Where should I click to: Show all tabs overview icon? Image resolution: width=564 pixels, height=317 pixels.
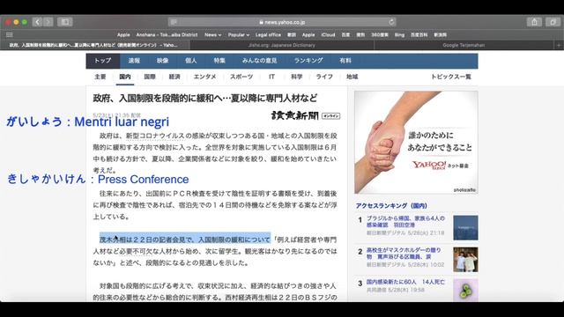click(553, 22)
